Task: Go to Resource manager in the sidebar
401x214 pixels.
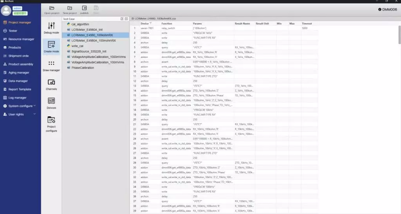Action: 21,39
